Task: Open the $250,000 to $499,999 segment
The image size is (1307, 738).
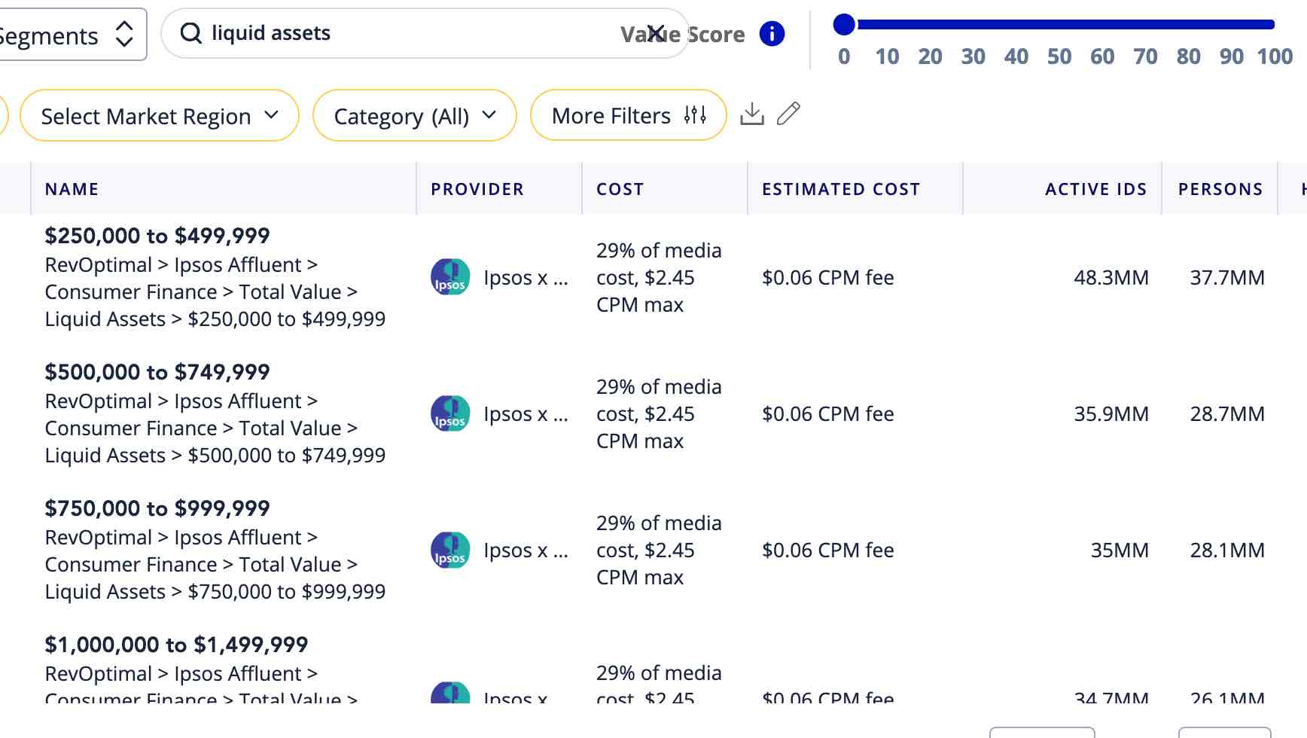Action: click(x=157, y=236)
